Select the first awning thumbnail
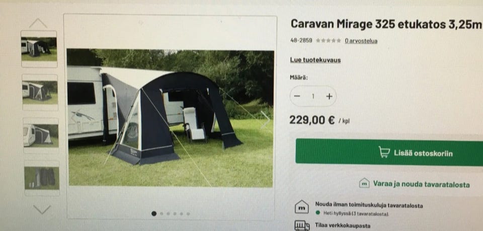This screenshot has height=231, width=483. coord(39,49)
